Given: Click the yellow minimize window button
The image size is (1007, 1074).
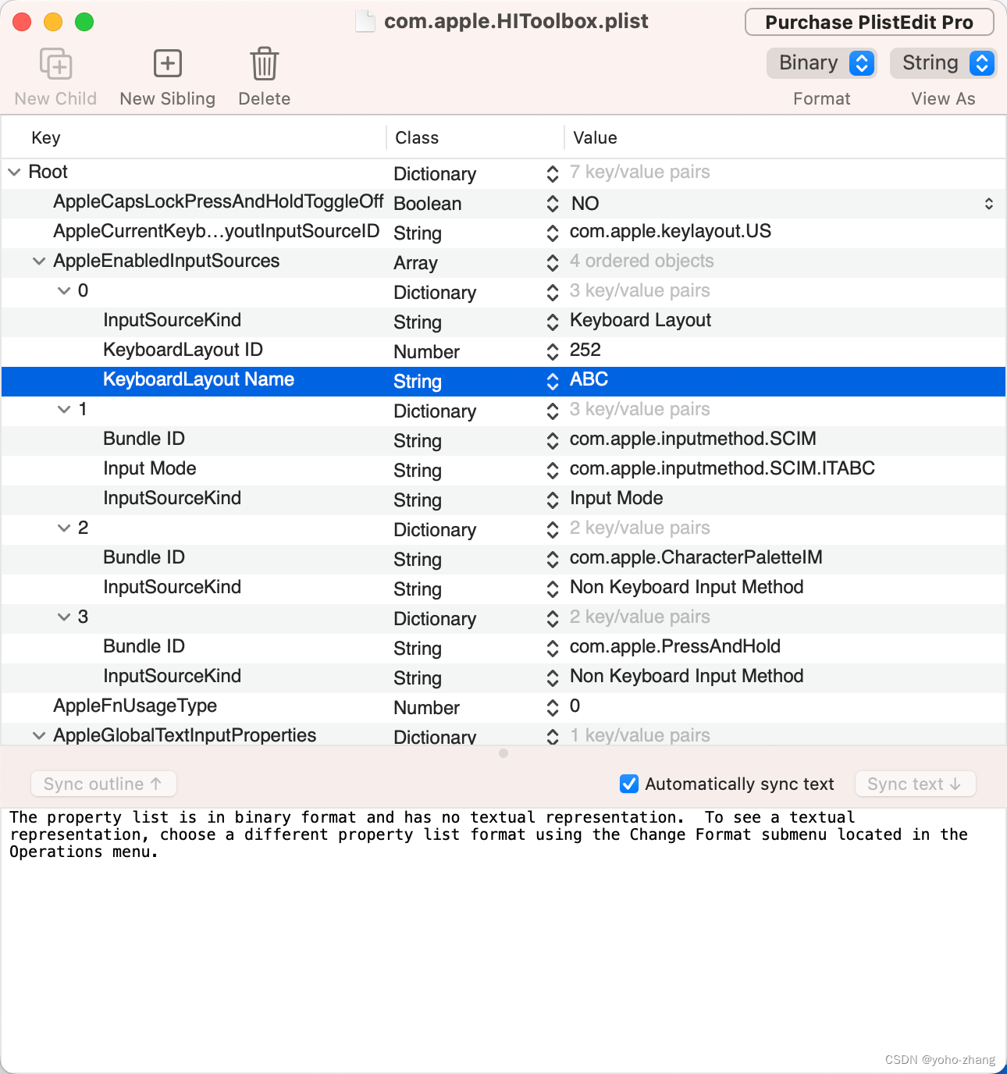Looking at the screenshot, I should click(53, 22).
